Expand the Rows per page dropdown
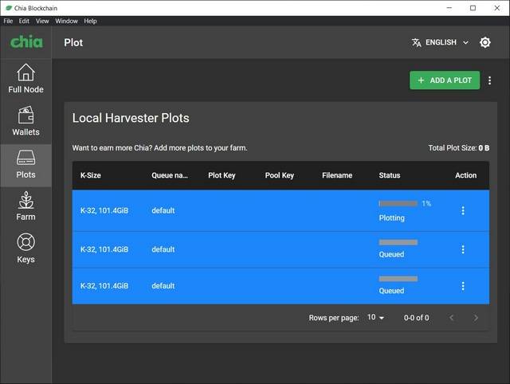510x384 pixels. click(375, 318)
